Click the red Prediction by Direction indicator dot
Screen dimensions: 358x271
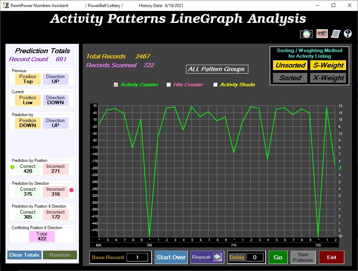coord(71,190)
